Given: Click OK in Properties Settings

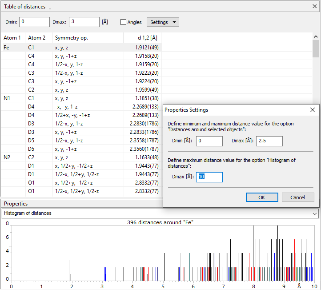Looking at the screenshot, I should [261, 197].
